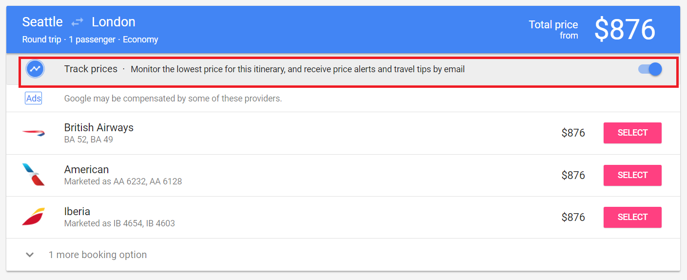687x280 pixels.
Task: Select the Iberia $876 fare
Action: pyautogui.click(x=632, y=217)
